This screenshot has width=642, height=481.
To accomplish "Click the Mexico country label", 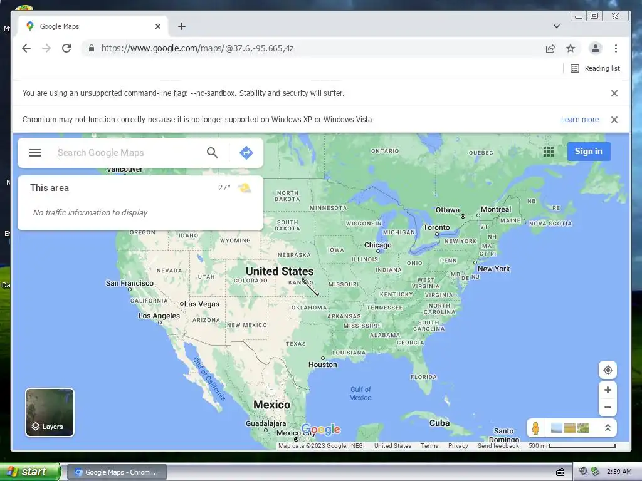I will [271, 405].
